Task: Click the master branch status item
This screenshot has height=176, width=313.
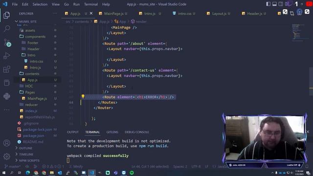Action: [x=13, y=166]
